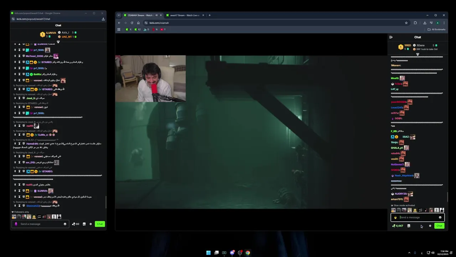Click the 4,447 channel points counter

[x=398, y=226]
